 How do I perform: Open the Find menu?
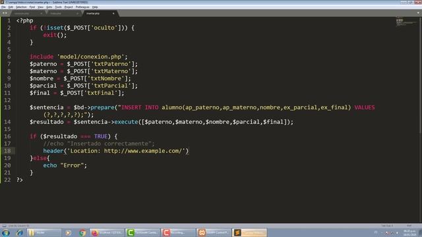click(x=32, y=7)
